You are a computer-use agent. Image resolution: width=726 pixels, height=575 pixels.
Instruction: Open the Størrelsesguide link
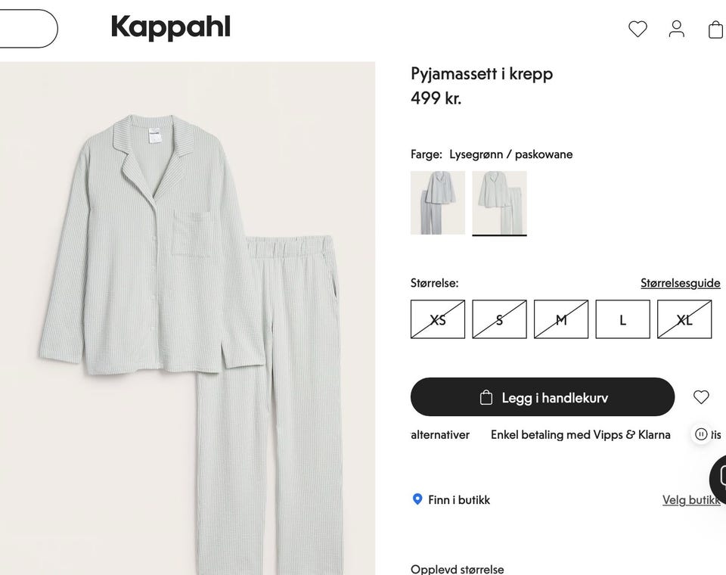click(680, 283)
